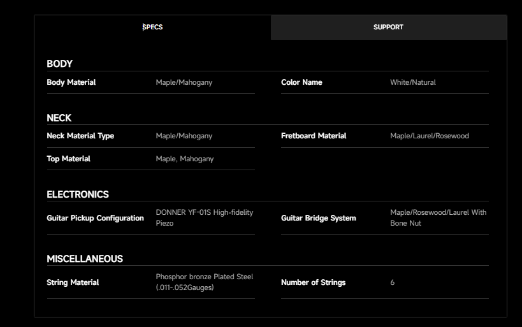Click the DONNER YF-01S High-fidelity Piezo text

coord(204,217)
